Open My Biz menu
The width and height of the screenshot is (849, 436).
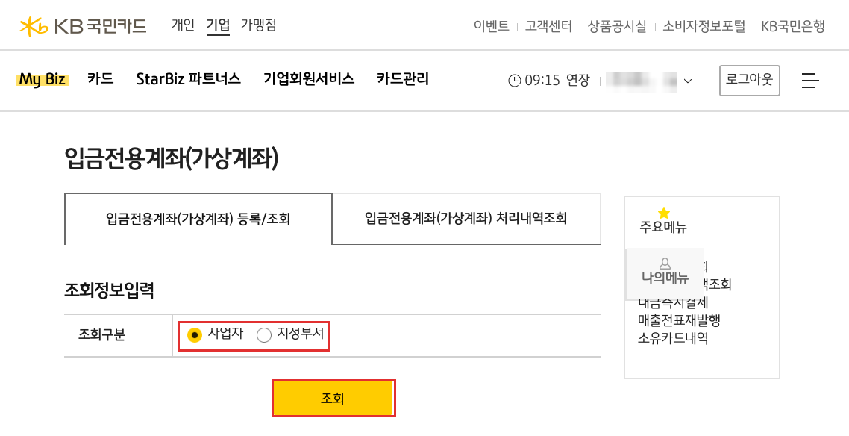click(x=43, y=80)
